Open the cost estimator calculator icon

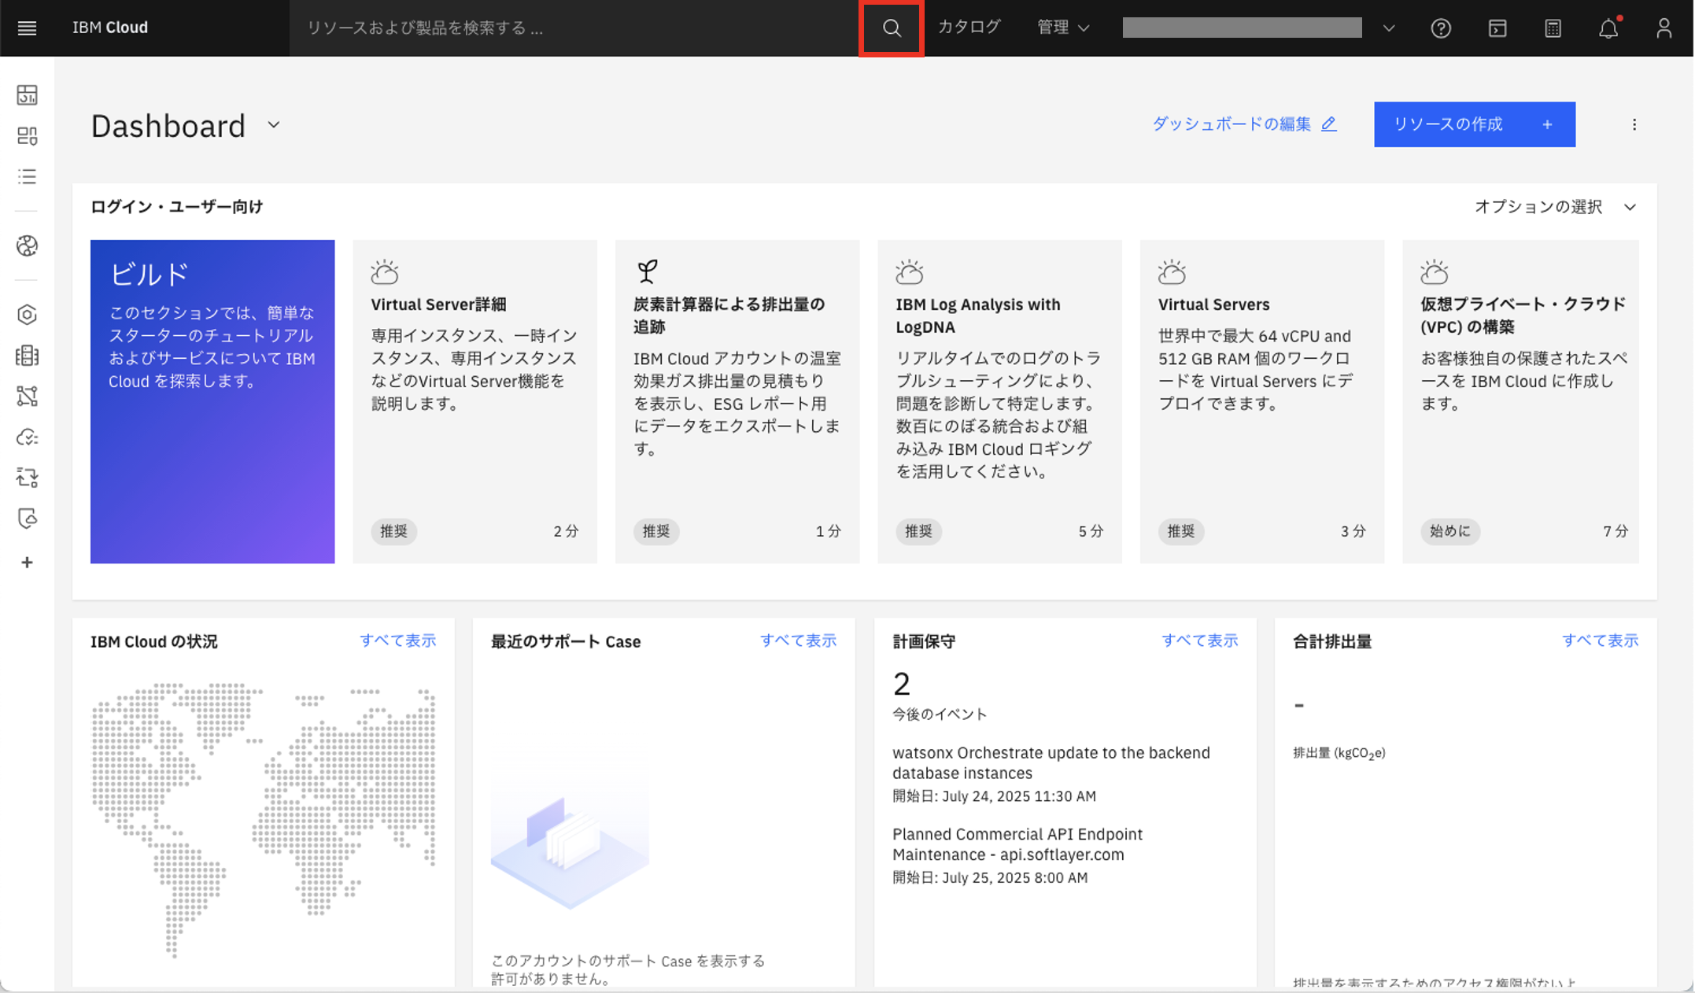tap(1553, 28)
